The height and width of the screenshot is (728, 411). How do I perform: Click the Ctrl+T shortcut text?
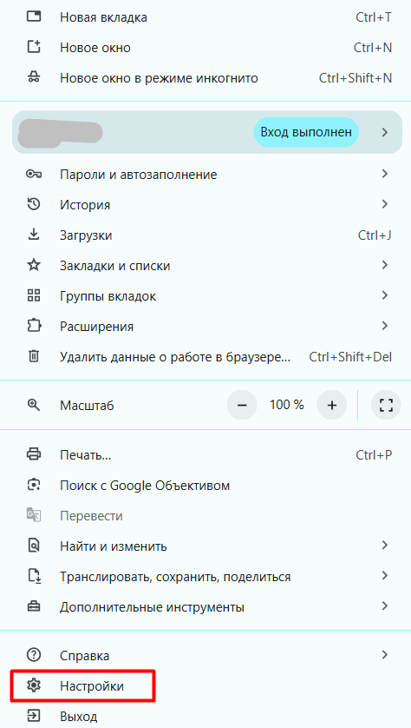(x=374, y=17)
